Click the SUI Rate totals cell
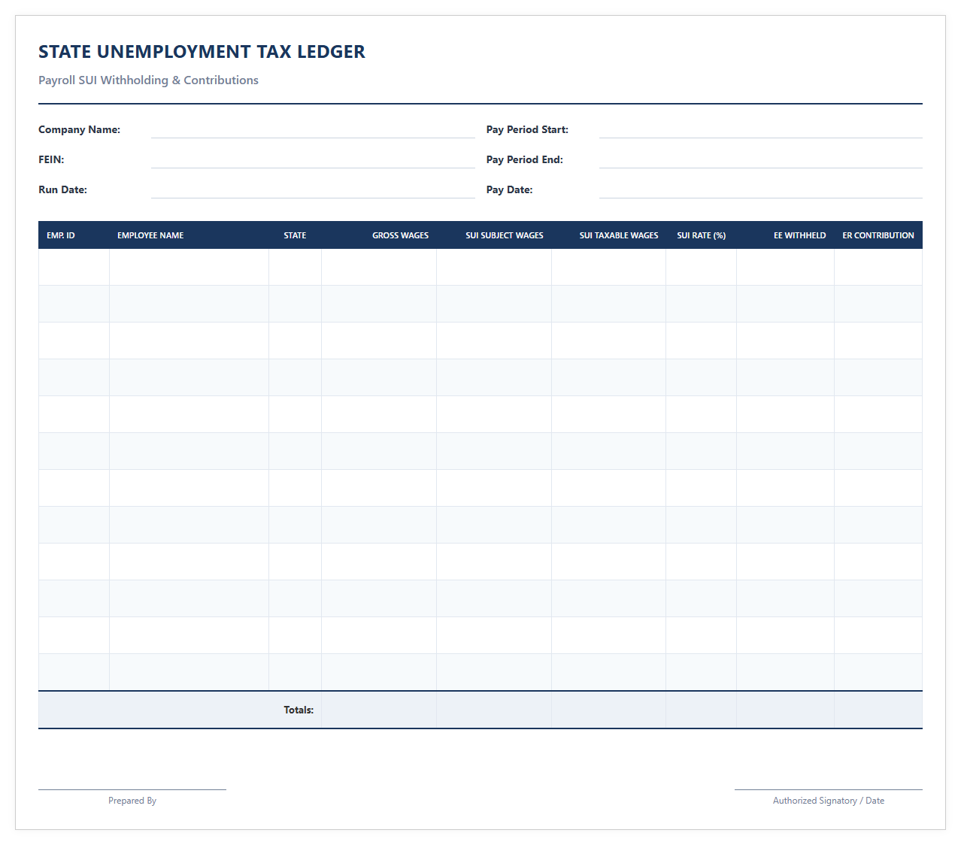The height and width of the screenshot is (845, 961). coord(701,710)
